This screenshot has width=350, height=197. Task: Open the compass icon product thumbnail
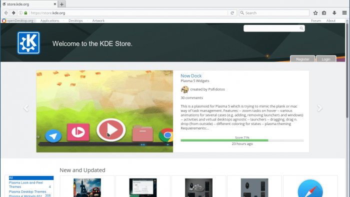click(x=310, y=188)
